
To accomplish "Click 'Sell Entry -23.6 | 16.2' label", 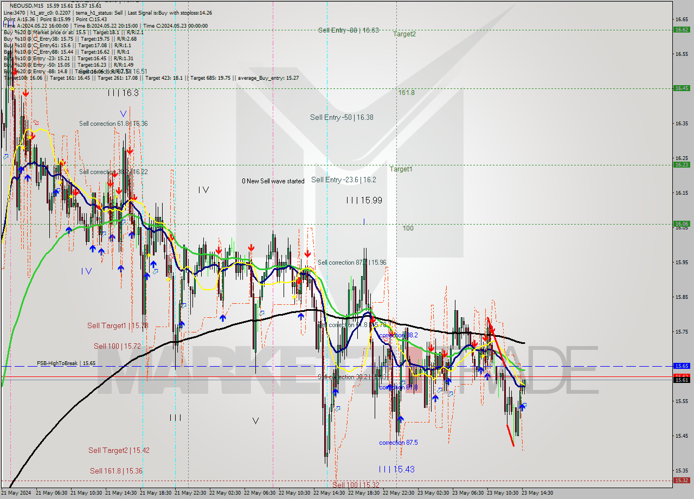I will point(344,180).
